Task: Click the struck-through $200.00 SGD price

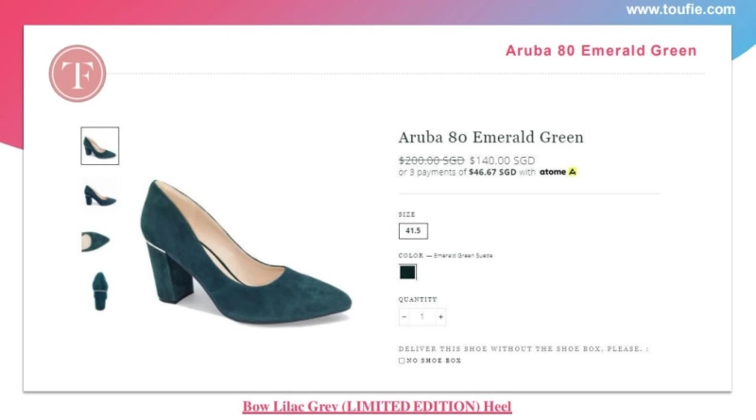Action: [432, 160]
